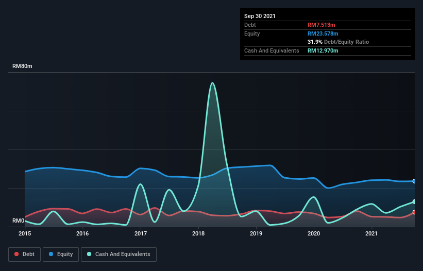423x271 pixels.
Task: Click the 2015 x-axis label
Action: (x=25, y=233)
